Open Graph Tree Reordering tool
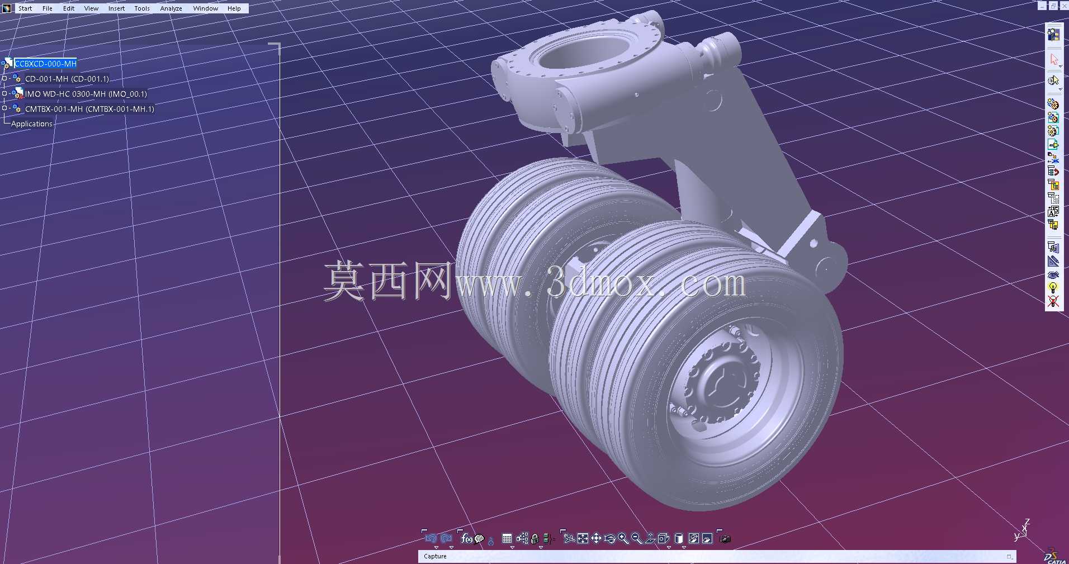 (x=1053, y=184)
